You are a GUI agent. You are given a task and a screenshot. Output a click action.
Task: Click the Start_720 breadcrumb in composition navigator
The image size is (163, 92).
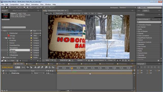pos(49,13)
